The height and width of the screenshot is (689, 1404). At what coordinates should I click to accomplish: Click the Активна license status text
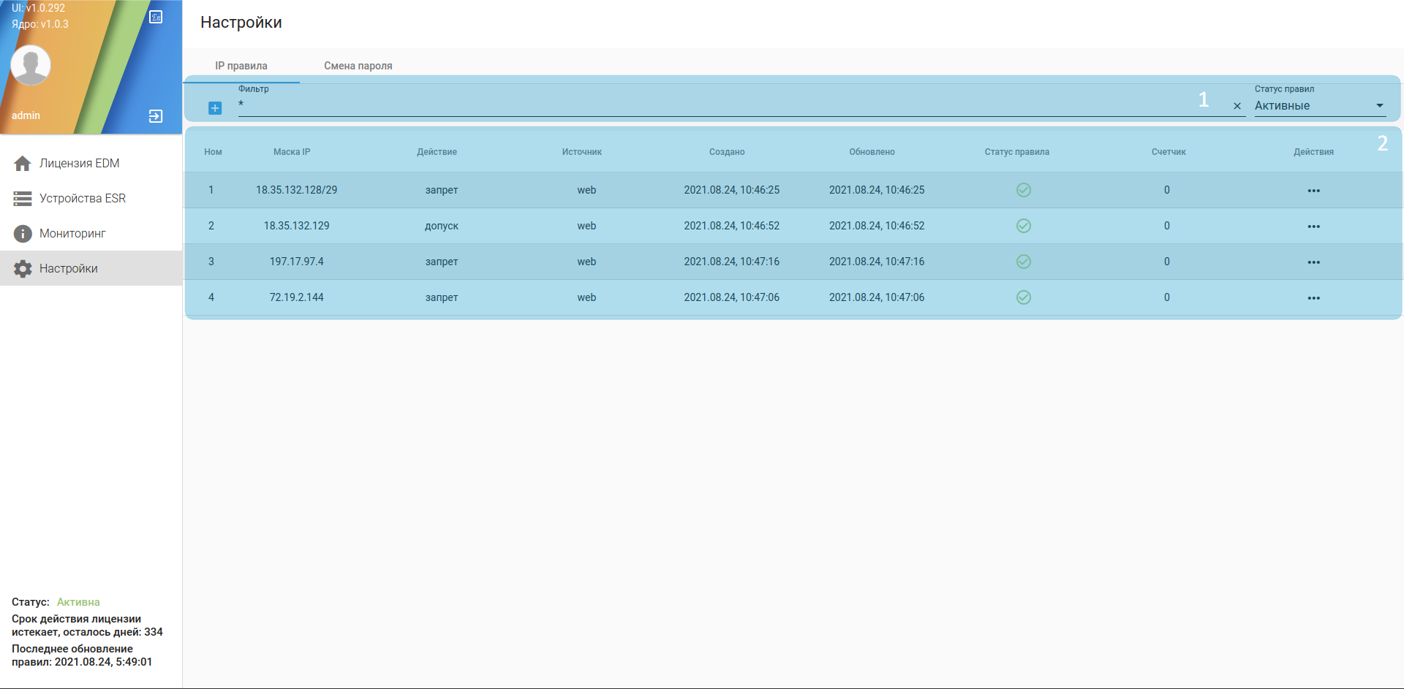coord(78,602)
